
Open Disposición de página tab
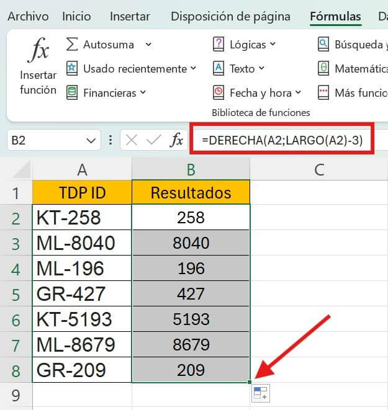coord(230,17)
